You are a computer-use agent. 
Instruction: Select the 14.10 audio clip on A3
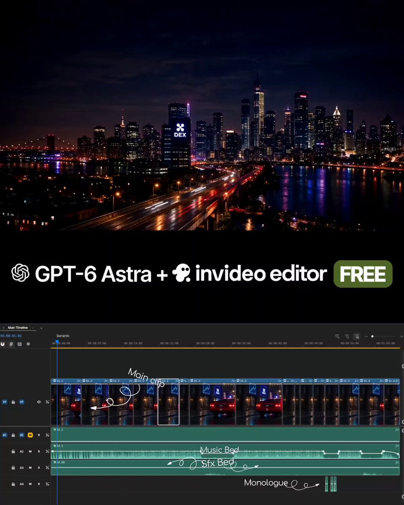click(x=225, y=468)
